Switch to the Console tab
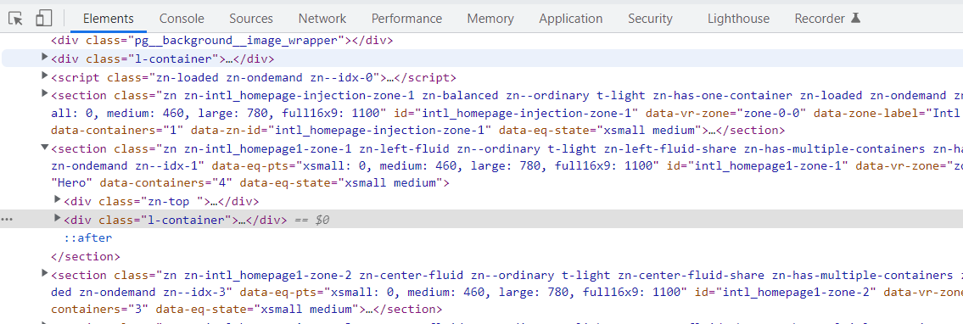963x324 pixels. (182, 19)
